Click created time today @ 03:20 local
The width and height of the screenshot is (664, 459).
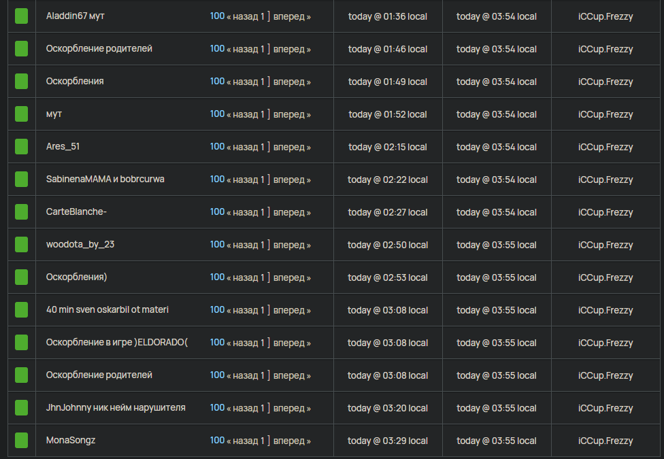coord(388,408)
